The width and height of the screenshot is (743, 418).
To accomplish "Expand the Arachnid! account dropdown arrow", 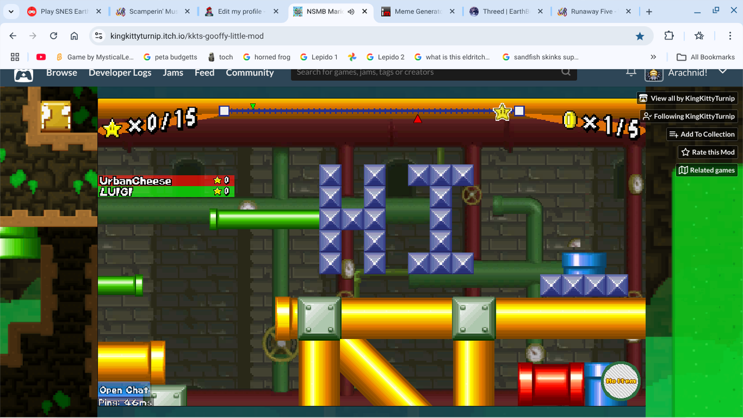I will coord(723,71).
